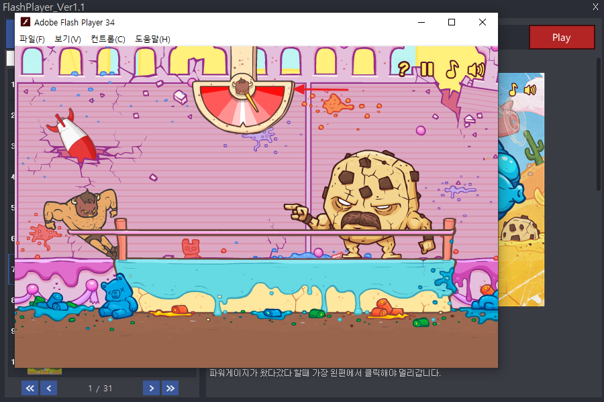Pause the game with the pause icon

tap(427, 69)
